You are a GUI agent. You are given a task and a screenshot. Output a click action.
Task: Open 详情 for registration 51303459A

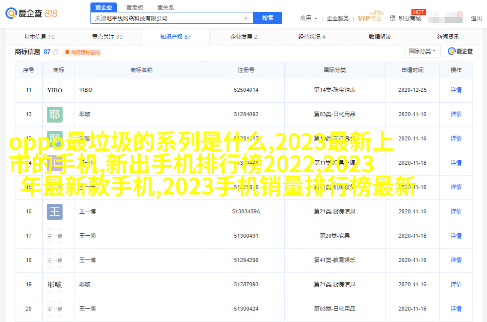pos(456,211)
